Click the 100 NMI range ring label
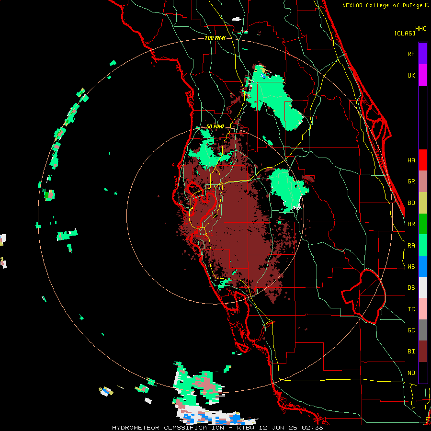The height and width of the screenshot is (431, 431). (x=215, y=38)
